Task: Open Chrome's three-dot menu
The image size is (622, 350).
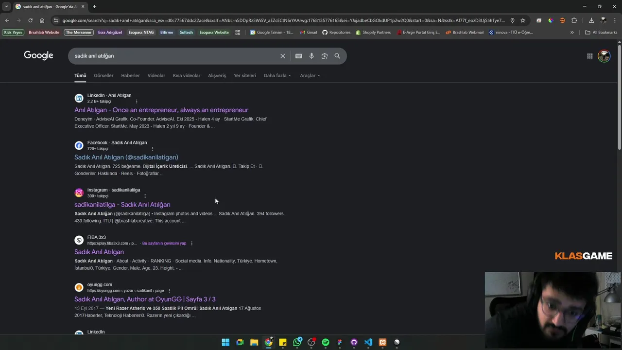Action: (615, 20)
